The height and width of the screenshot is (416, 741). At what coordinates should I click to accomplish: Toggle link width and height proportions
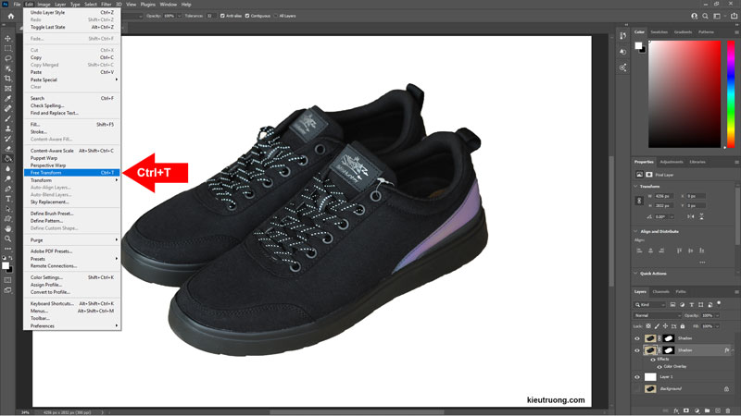click(639, 201)
